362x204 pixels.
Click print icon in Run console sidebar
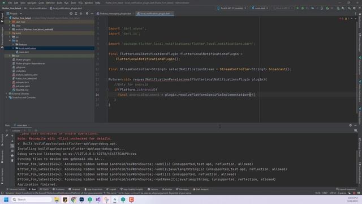coord(12,156)
